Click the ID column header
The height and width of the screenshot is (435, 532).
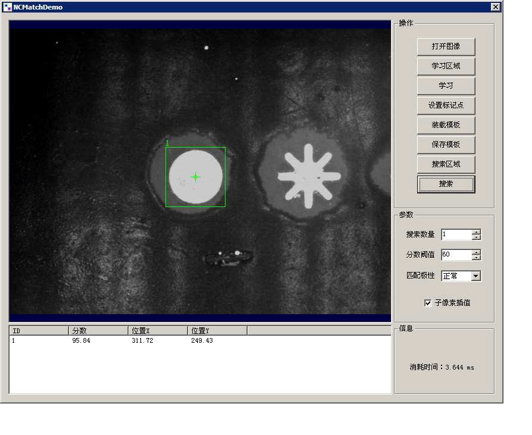[x=39, y=330]
